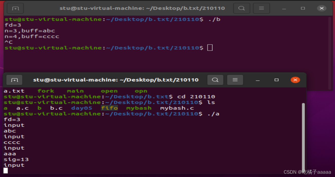Click 'fork' in bottom terminal listing
The height and width of the screenshot is (177, 335).
click(46, 91)
